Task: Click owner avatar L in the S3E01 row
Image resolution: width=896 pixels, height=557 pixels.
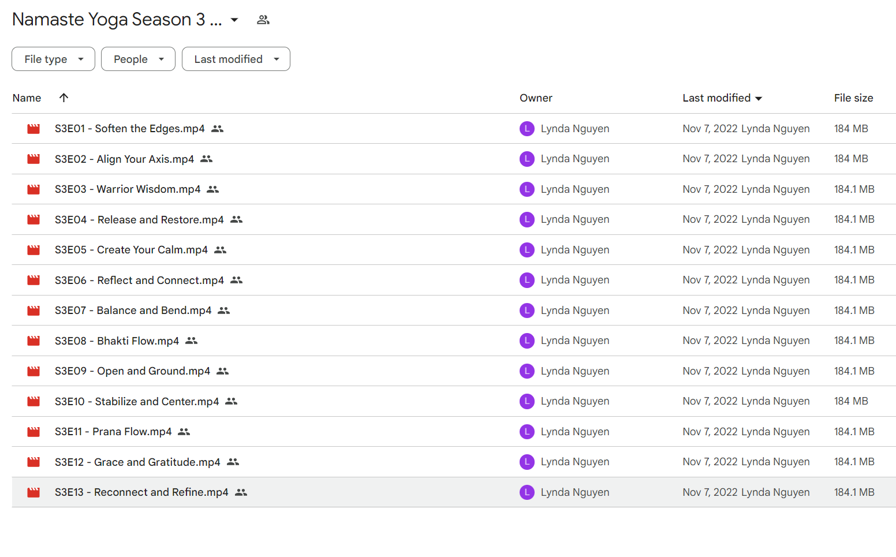Action: 527,129
